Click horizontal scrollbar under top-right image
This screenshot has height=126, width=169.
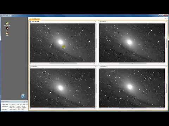pos(133,63)
